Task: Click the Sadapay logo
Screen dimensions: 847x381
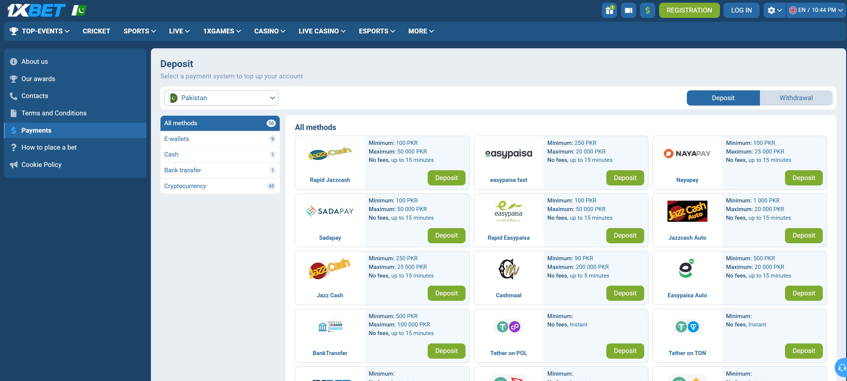Action: click(330, 211)
